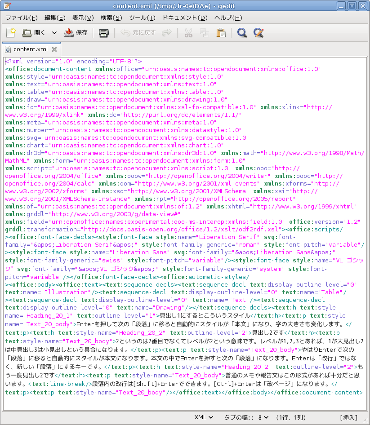Click the copy icon in toolbar
Image resolution: width=370 pixels, height=425 pixels.
[205, 33]
